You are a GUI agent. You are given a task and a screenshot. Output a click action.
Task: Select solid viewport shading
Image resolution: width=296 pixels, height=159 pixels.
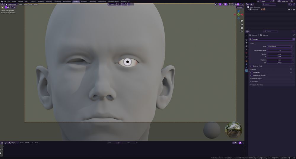pos(236,4)
